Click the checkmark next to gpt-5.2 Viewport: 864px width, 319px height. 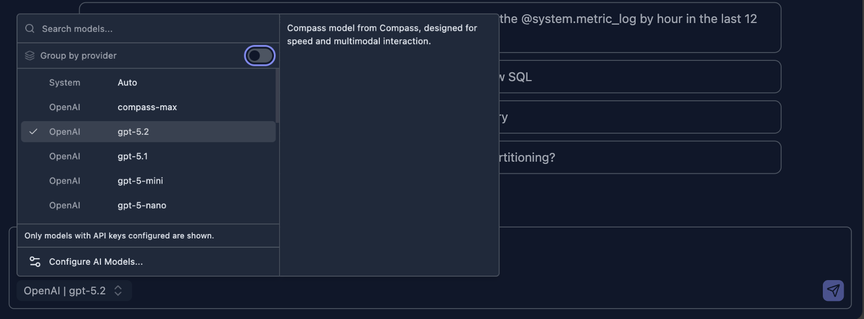[x=34, y=132]
